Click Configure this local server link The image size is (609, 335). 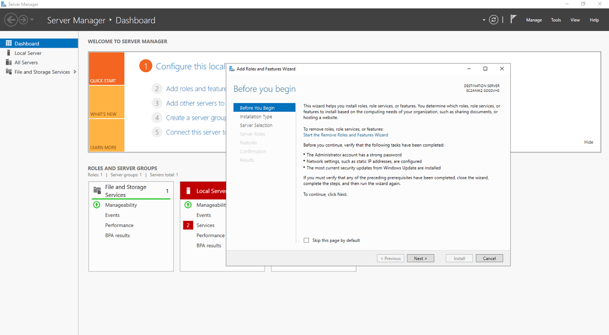coord(191,66)
